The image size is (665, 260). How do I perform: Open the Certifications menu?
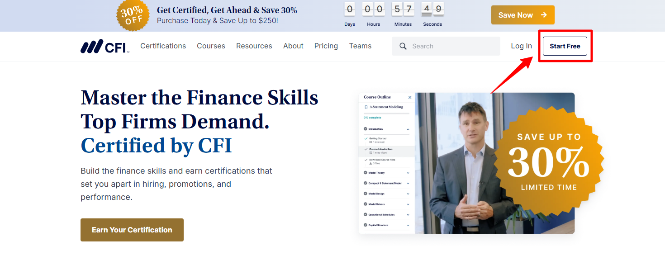click(x=163, y=46)
